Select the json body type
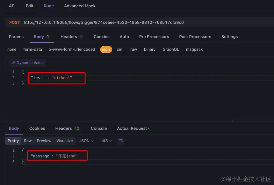Viewport: 274px width, 185px height. pyautogui.click(x=106, y=50)
